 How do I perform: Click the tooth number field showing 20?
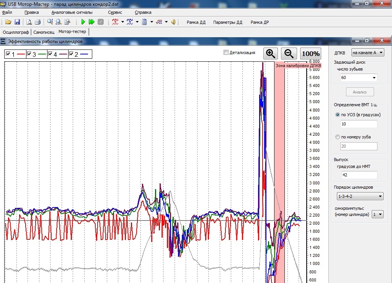(359, 146)
